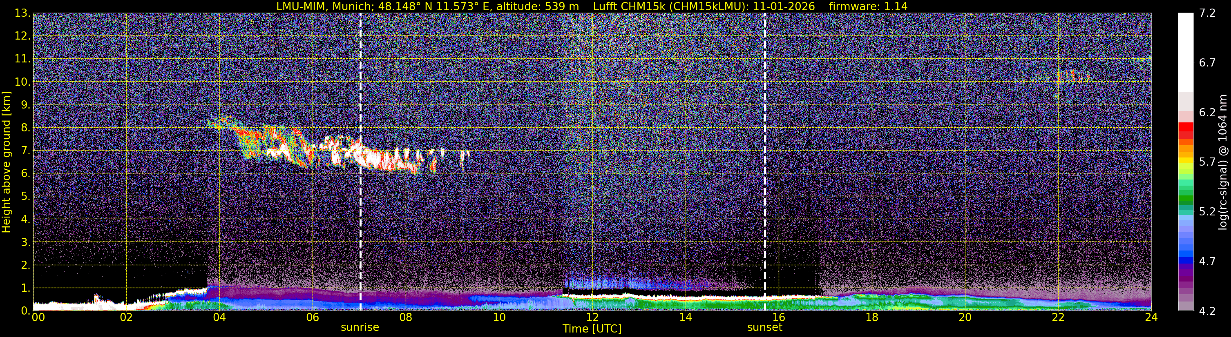Click the time axis tick label '20'
The width and height of the screenshot is (1231, 337).
click(965, 317)
